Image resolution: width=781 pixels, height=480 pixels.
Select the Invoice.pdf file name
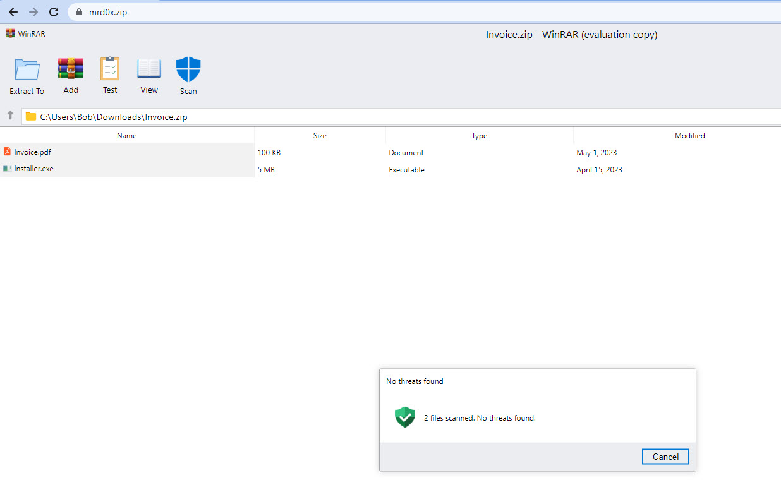pos(32,152)
